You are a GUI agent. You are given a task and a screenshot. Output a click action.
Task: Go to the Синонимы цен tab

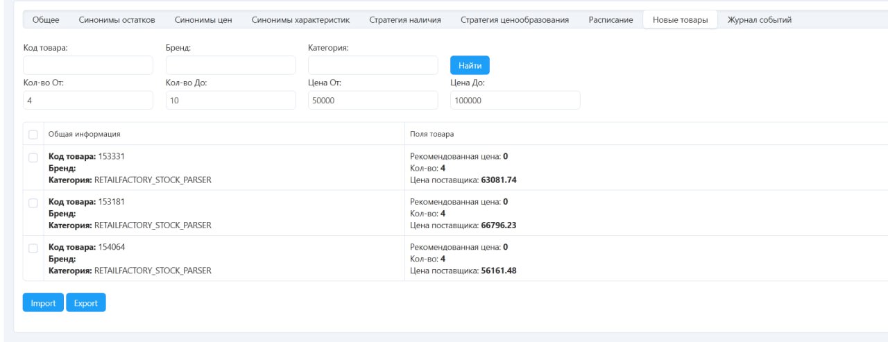[x=203, y=20]
